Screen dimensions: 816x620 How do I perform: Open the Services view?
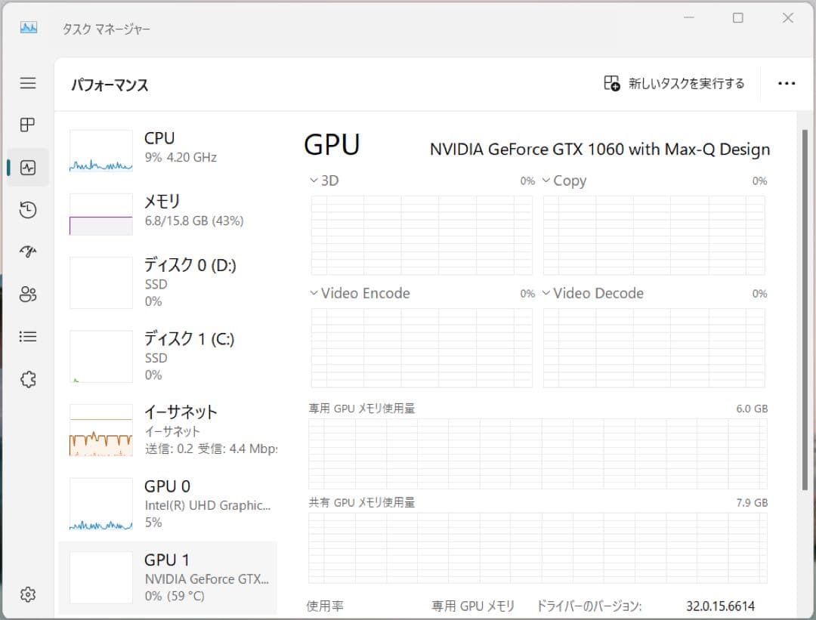27,379
